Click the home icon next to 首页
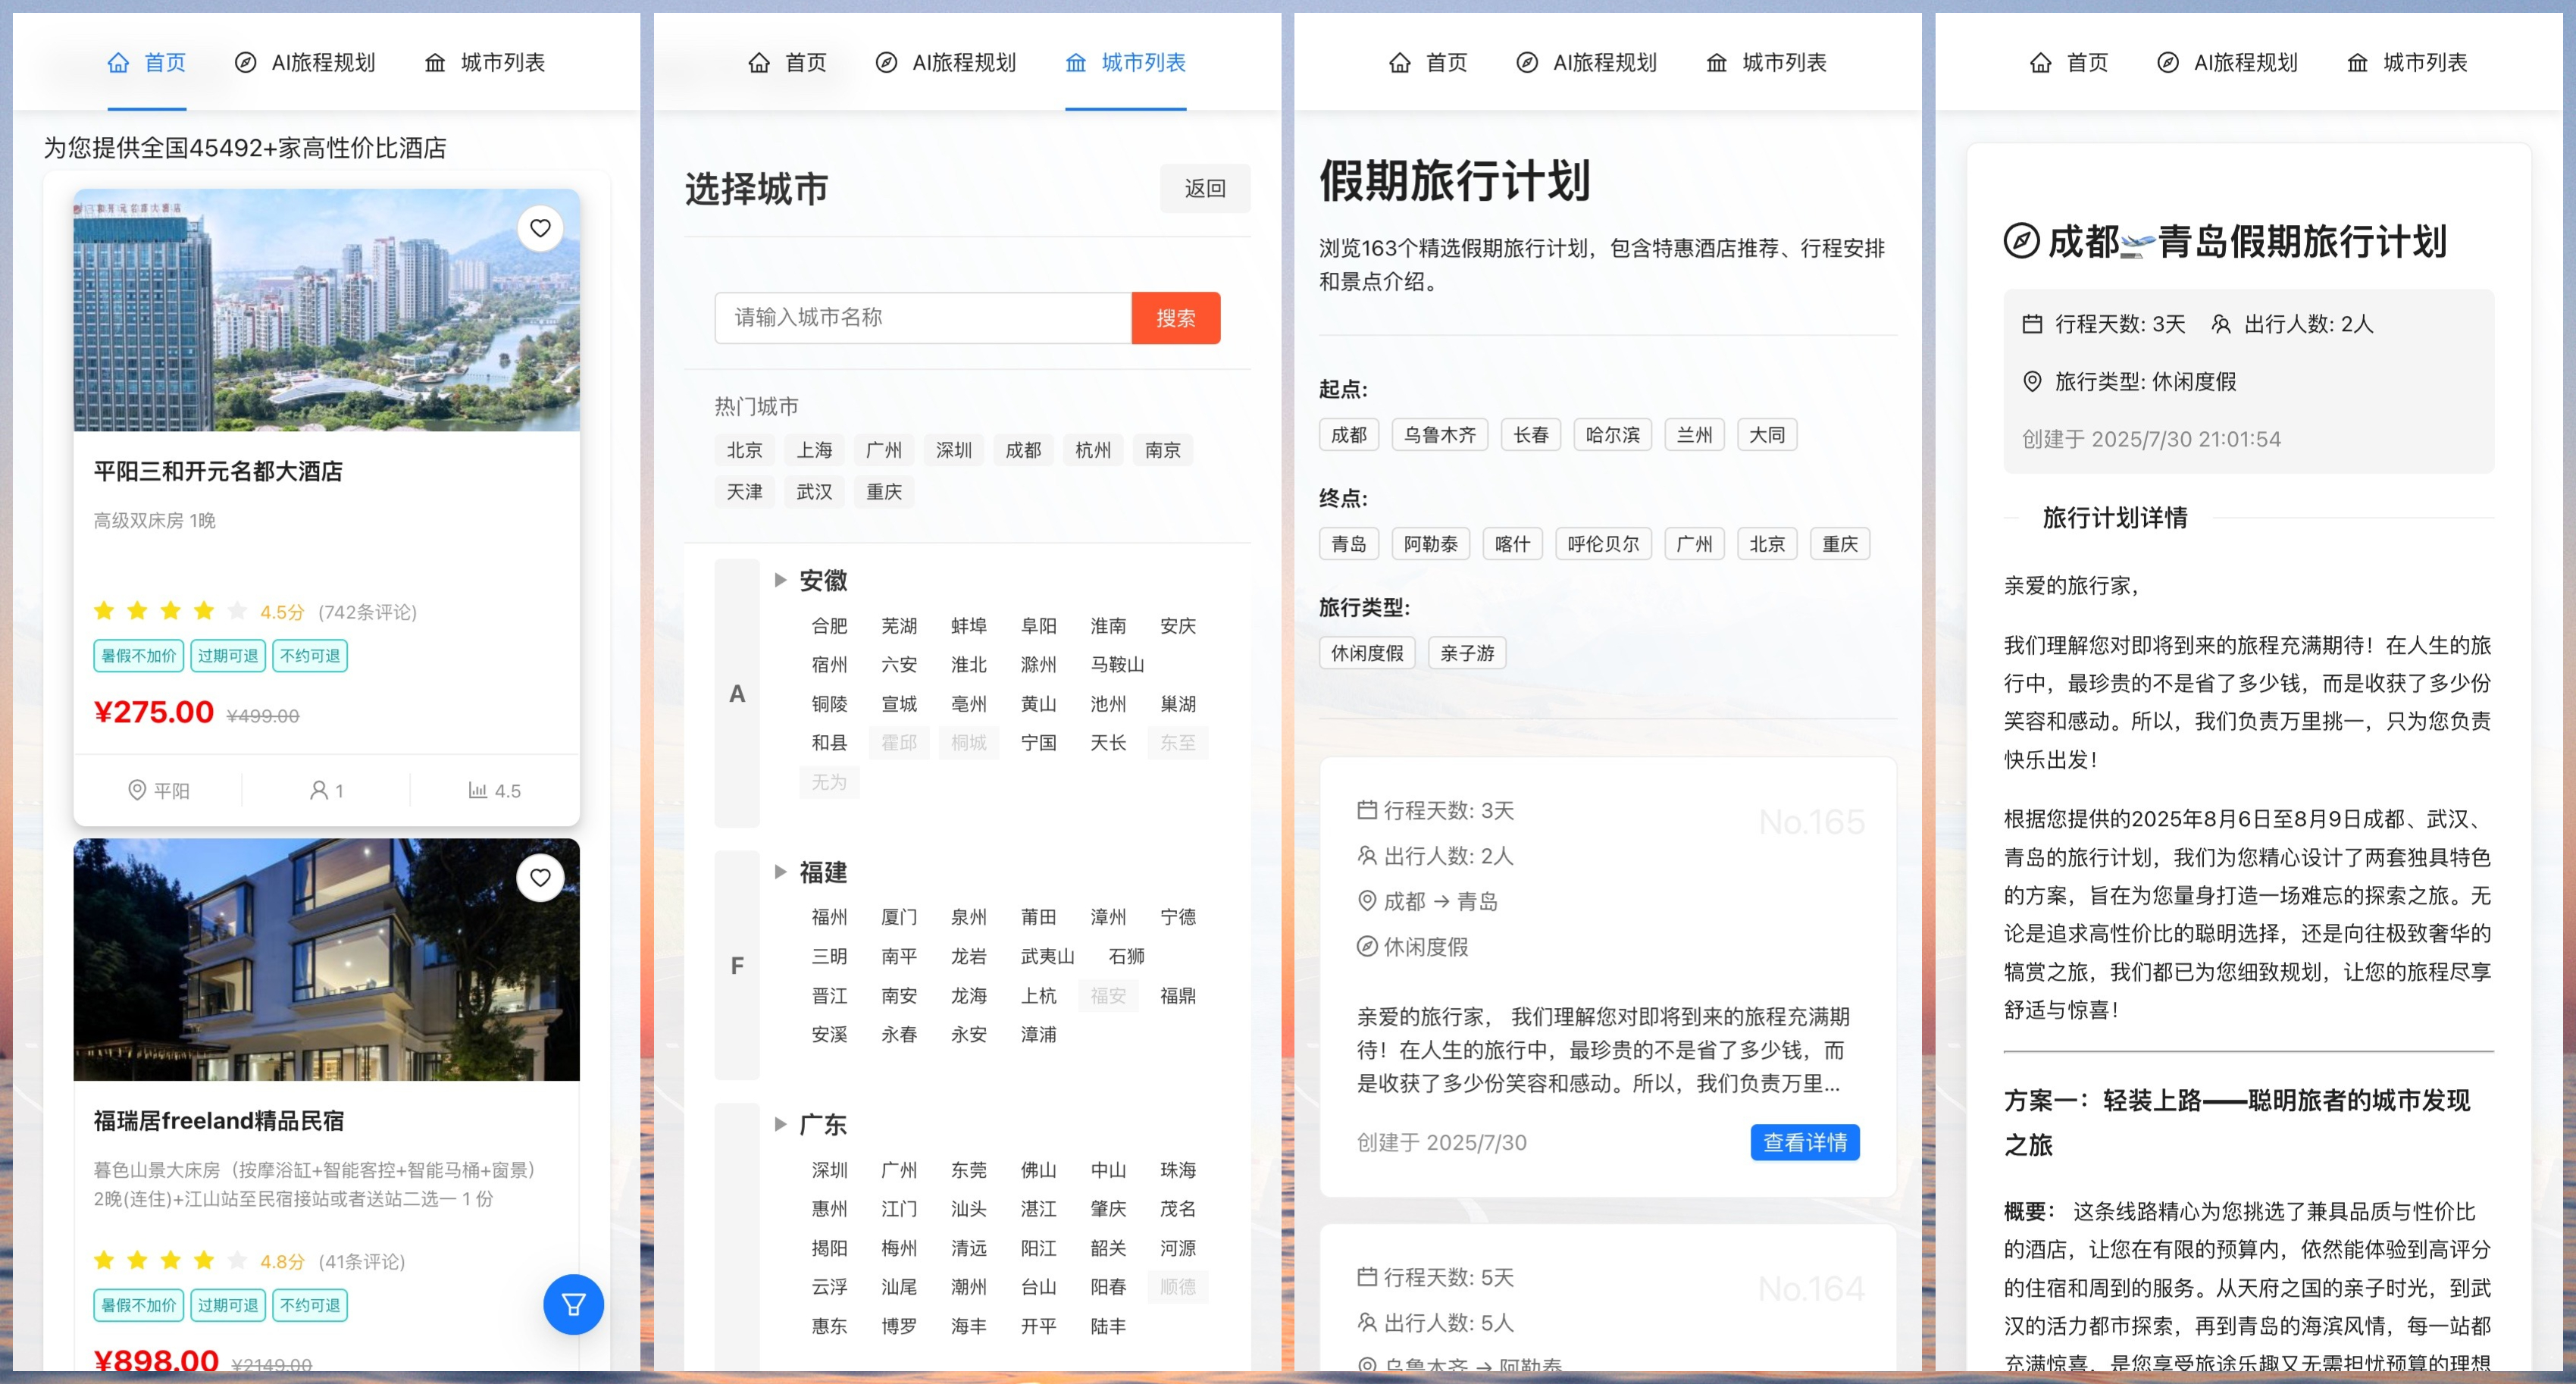 click(119, 62)
